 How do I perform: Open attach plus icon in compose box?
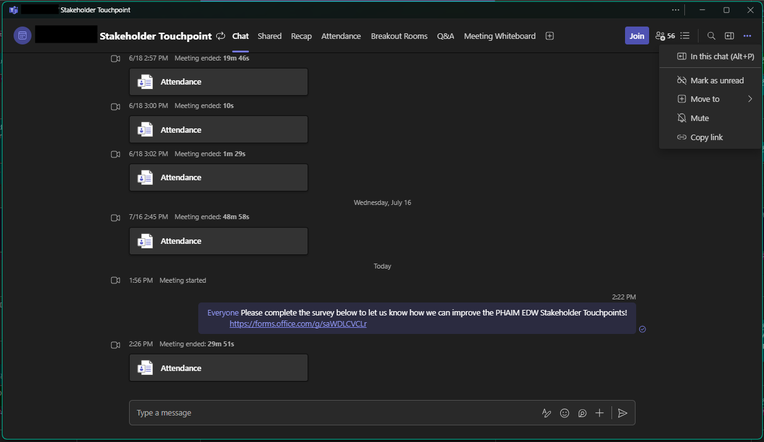(599, 413)
